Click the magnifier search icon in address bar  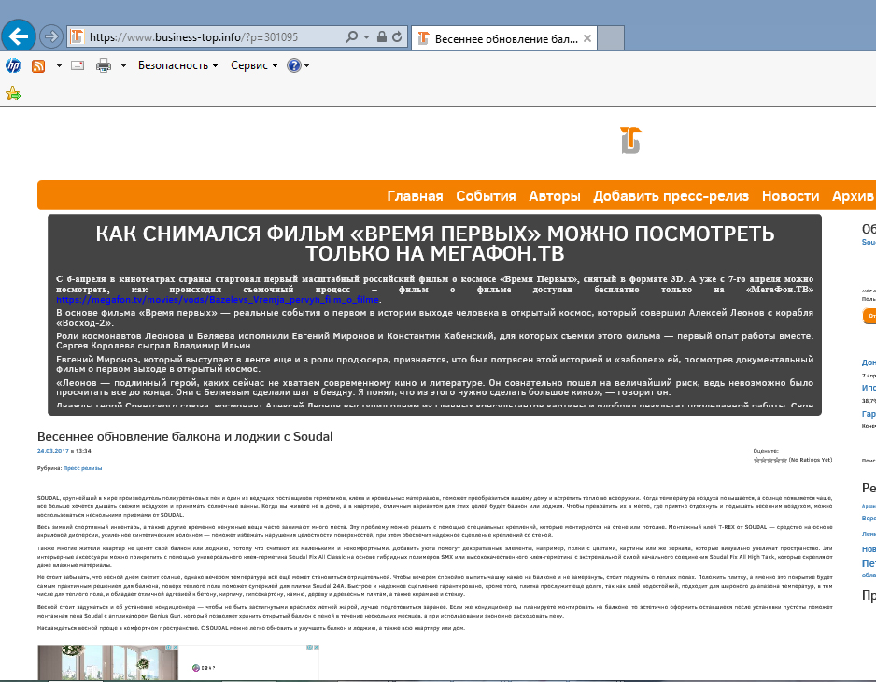point(351,36)
